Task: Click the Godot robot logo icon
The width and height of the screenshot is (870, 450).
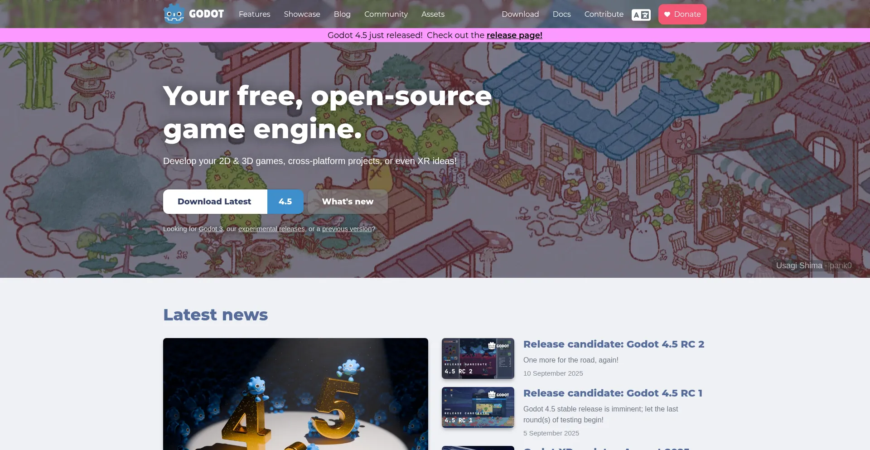Action: [174, 14]
